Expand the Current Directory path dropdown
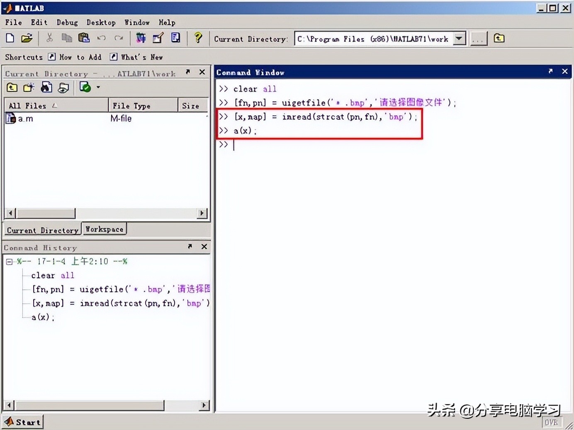Image resolution: width=574 pixels, height=430 pixels. [459, 39]
